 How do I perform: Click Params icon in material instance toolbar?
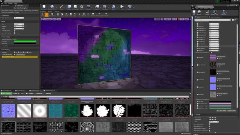click(x=207, y=12)
